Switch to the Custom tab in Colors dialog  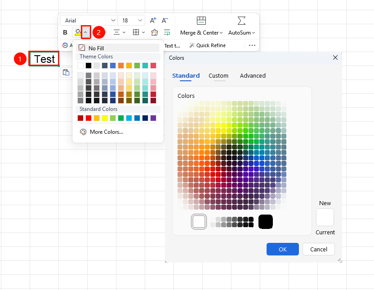218,76
